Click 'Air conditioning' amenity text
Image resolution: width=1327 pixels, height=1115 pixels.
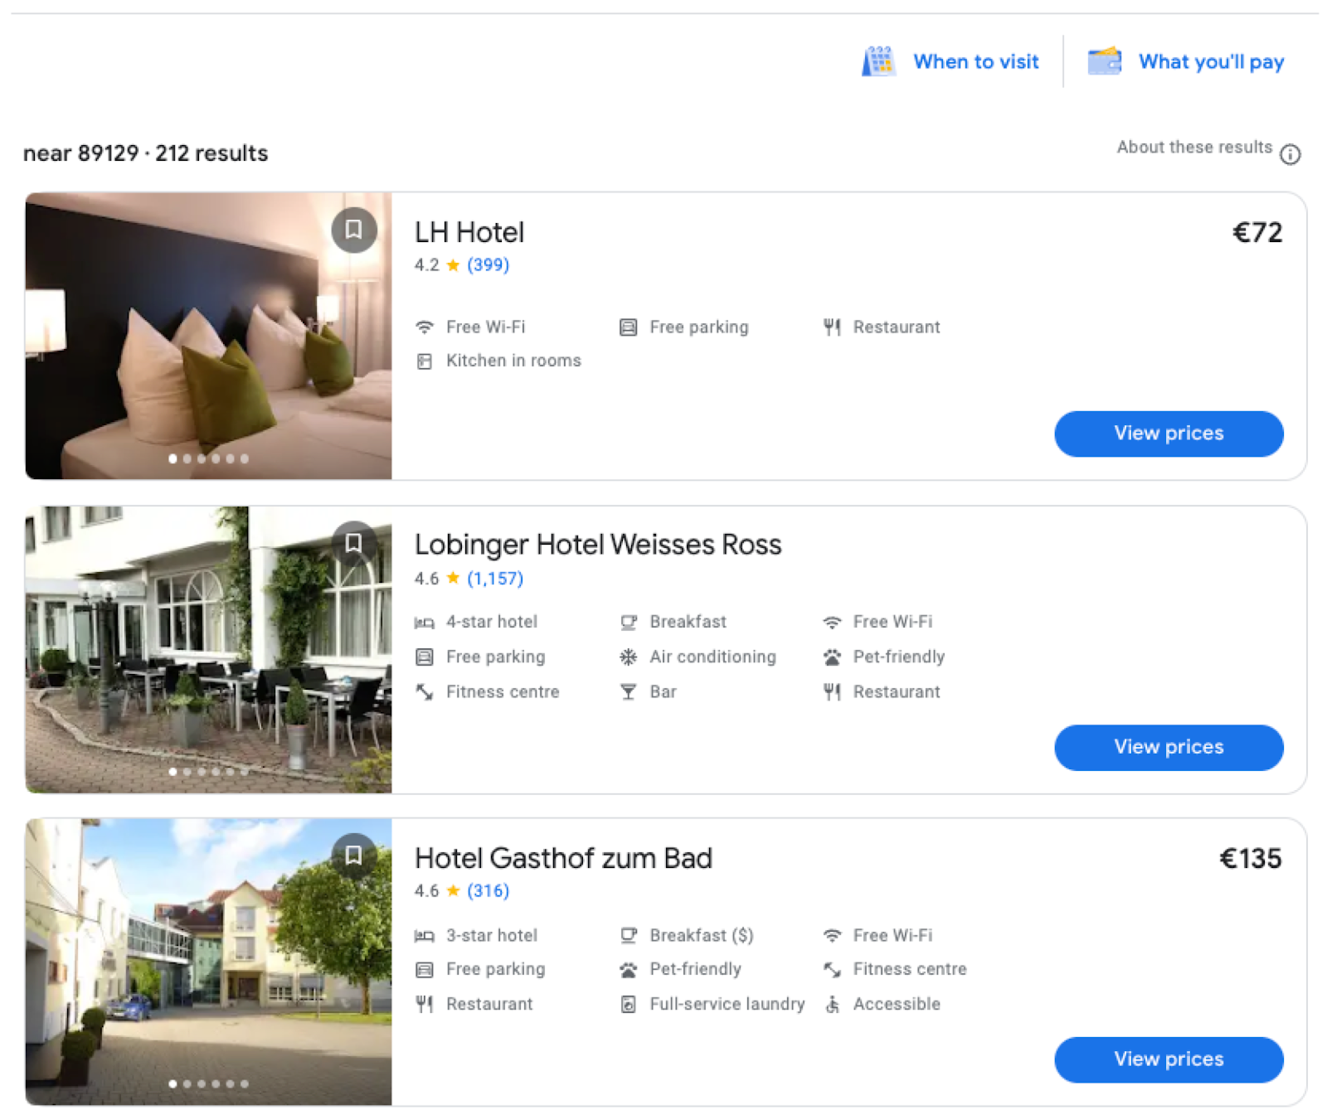coord(713,657)
